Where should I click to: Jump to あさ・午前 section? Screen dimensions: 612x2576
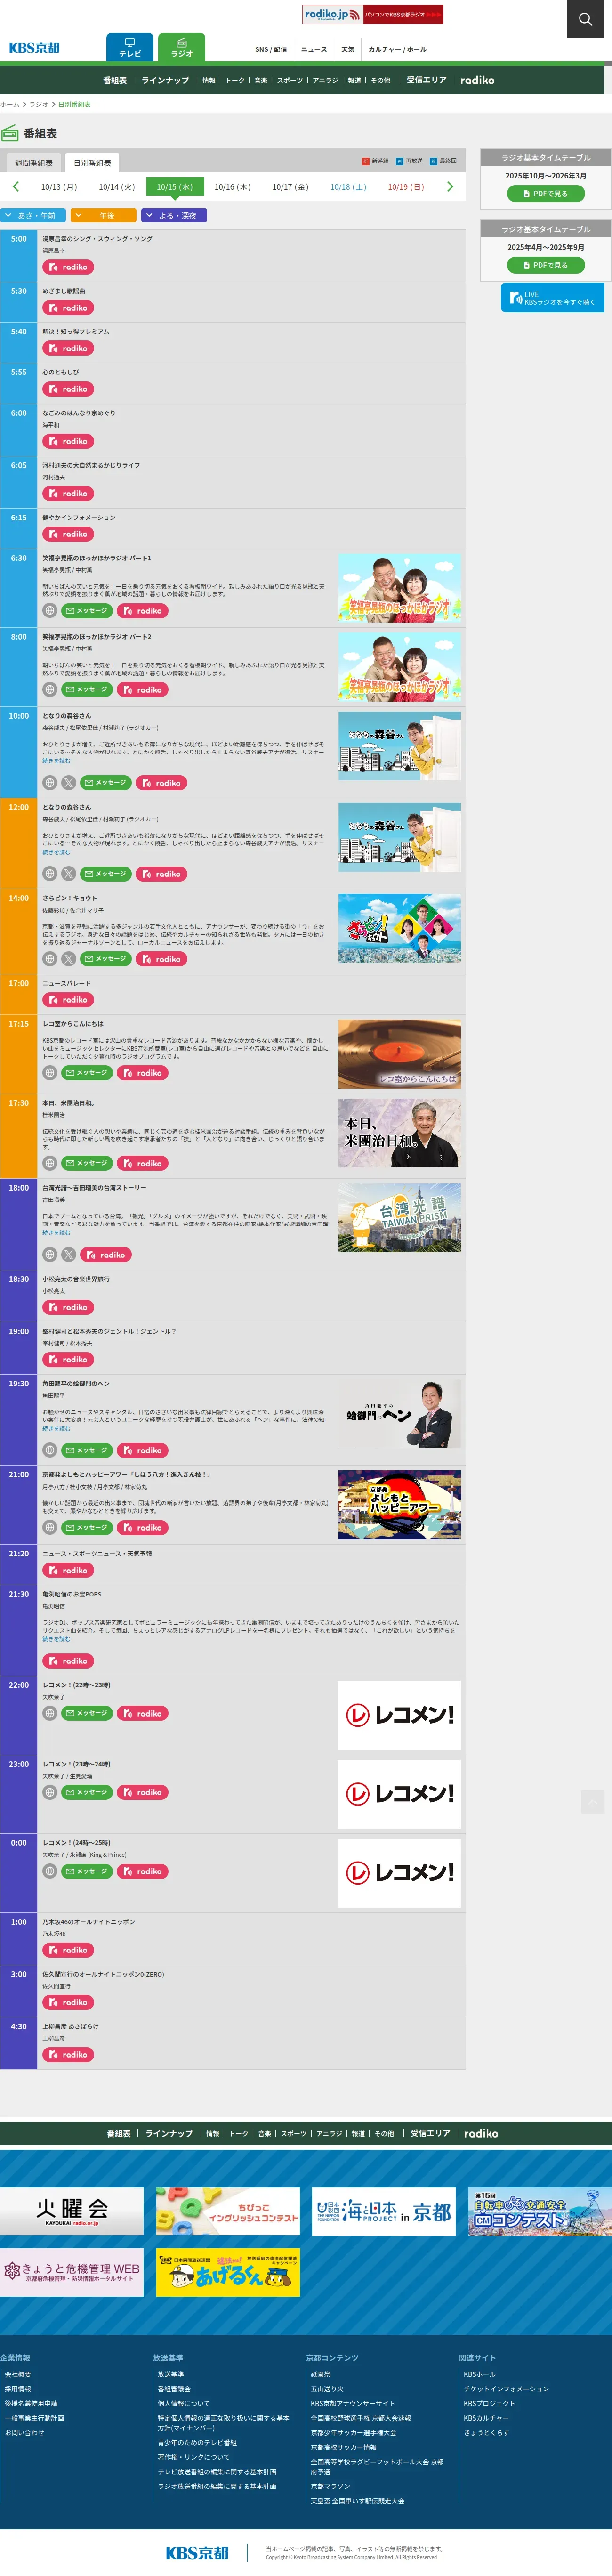coord(34,215)
